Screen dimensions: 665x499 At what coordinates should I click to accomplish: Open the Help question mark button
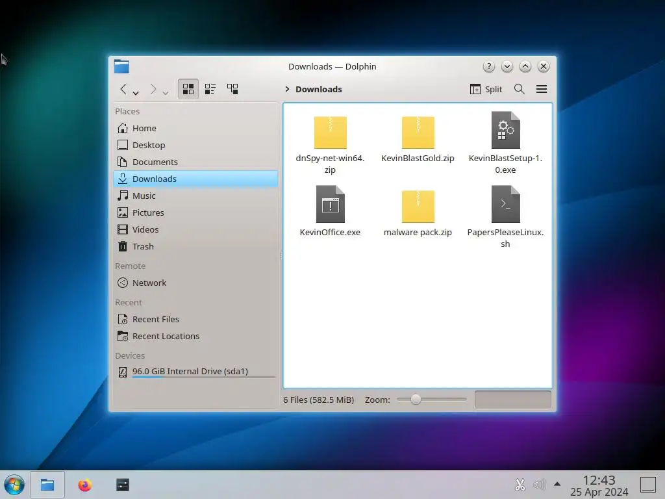coord(488,67)
